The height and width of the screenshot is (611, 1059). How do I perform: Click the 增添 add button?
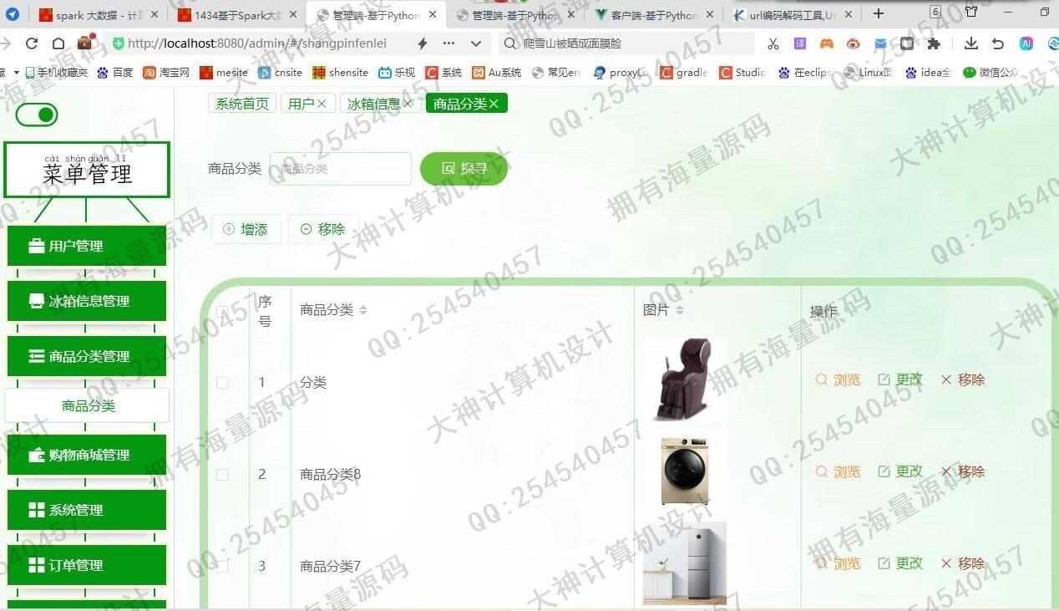(x=246, y=229)
